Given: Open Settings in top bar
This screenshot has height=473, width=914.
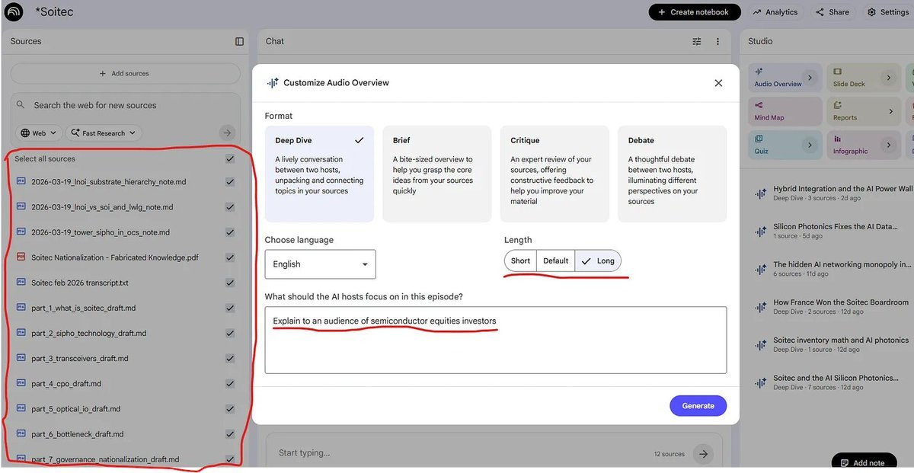Looking at the screenshot, I should pos(887,12).
